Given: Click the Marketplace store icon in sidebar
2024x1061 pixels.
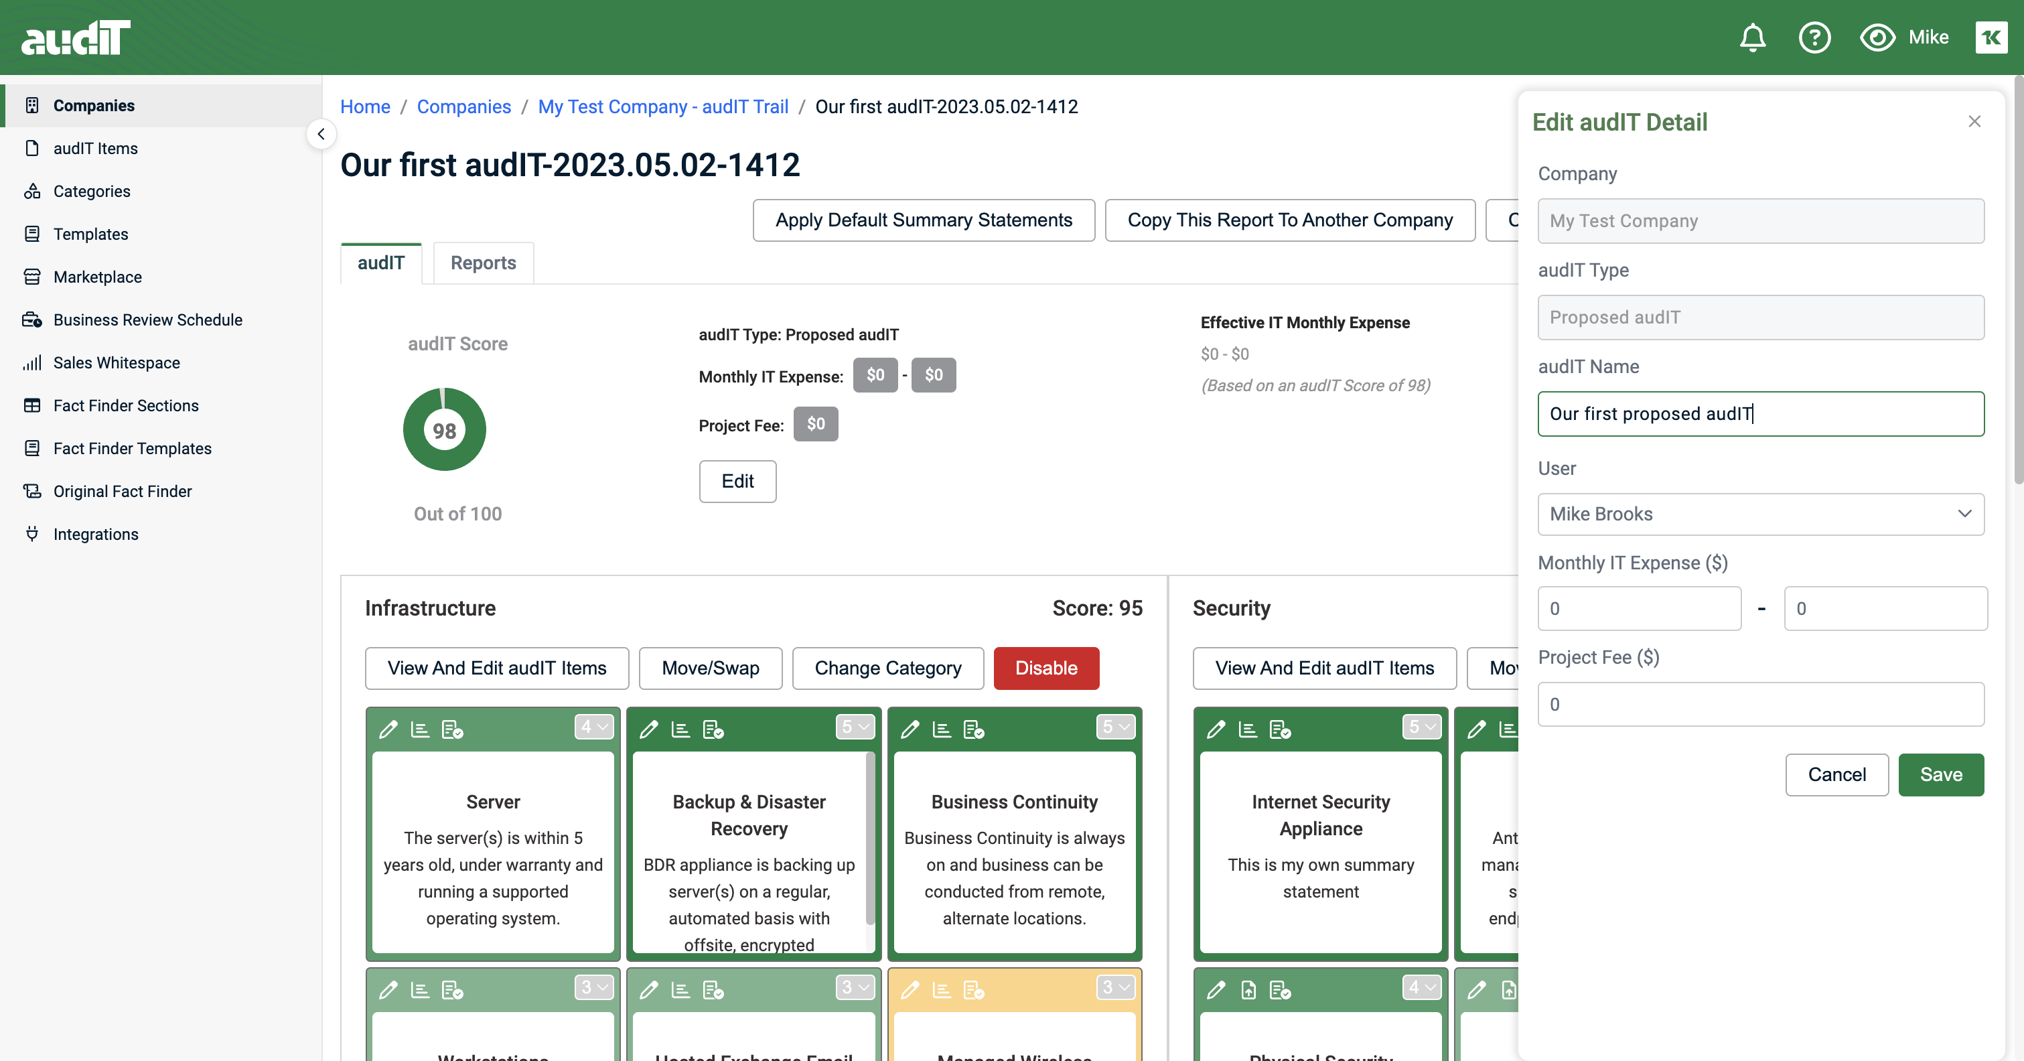Looking at the screenshot, I should pyautogui.click(x=32, y=277).
